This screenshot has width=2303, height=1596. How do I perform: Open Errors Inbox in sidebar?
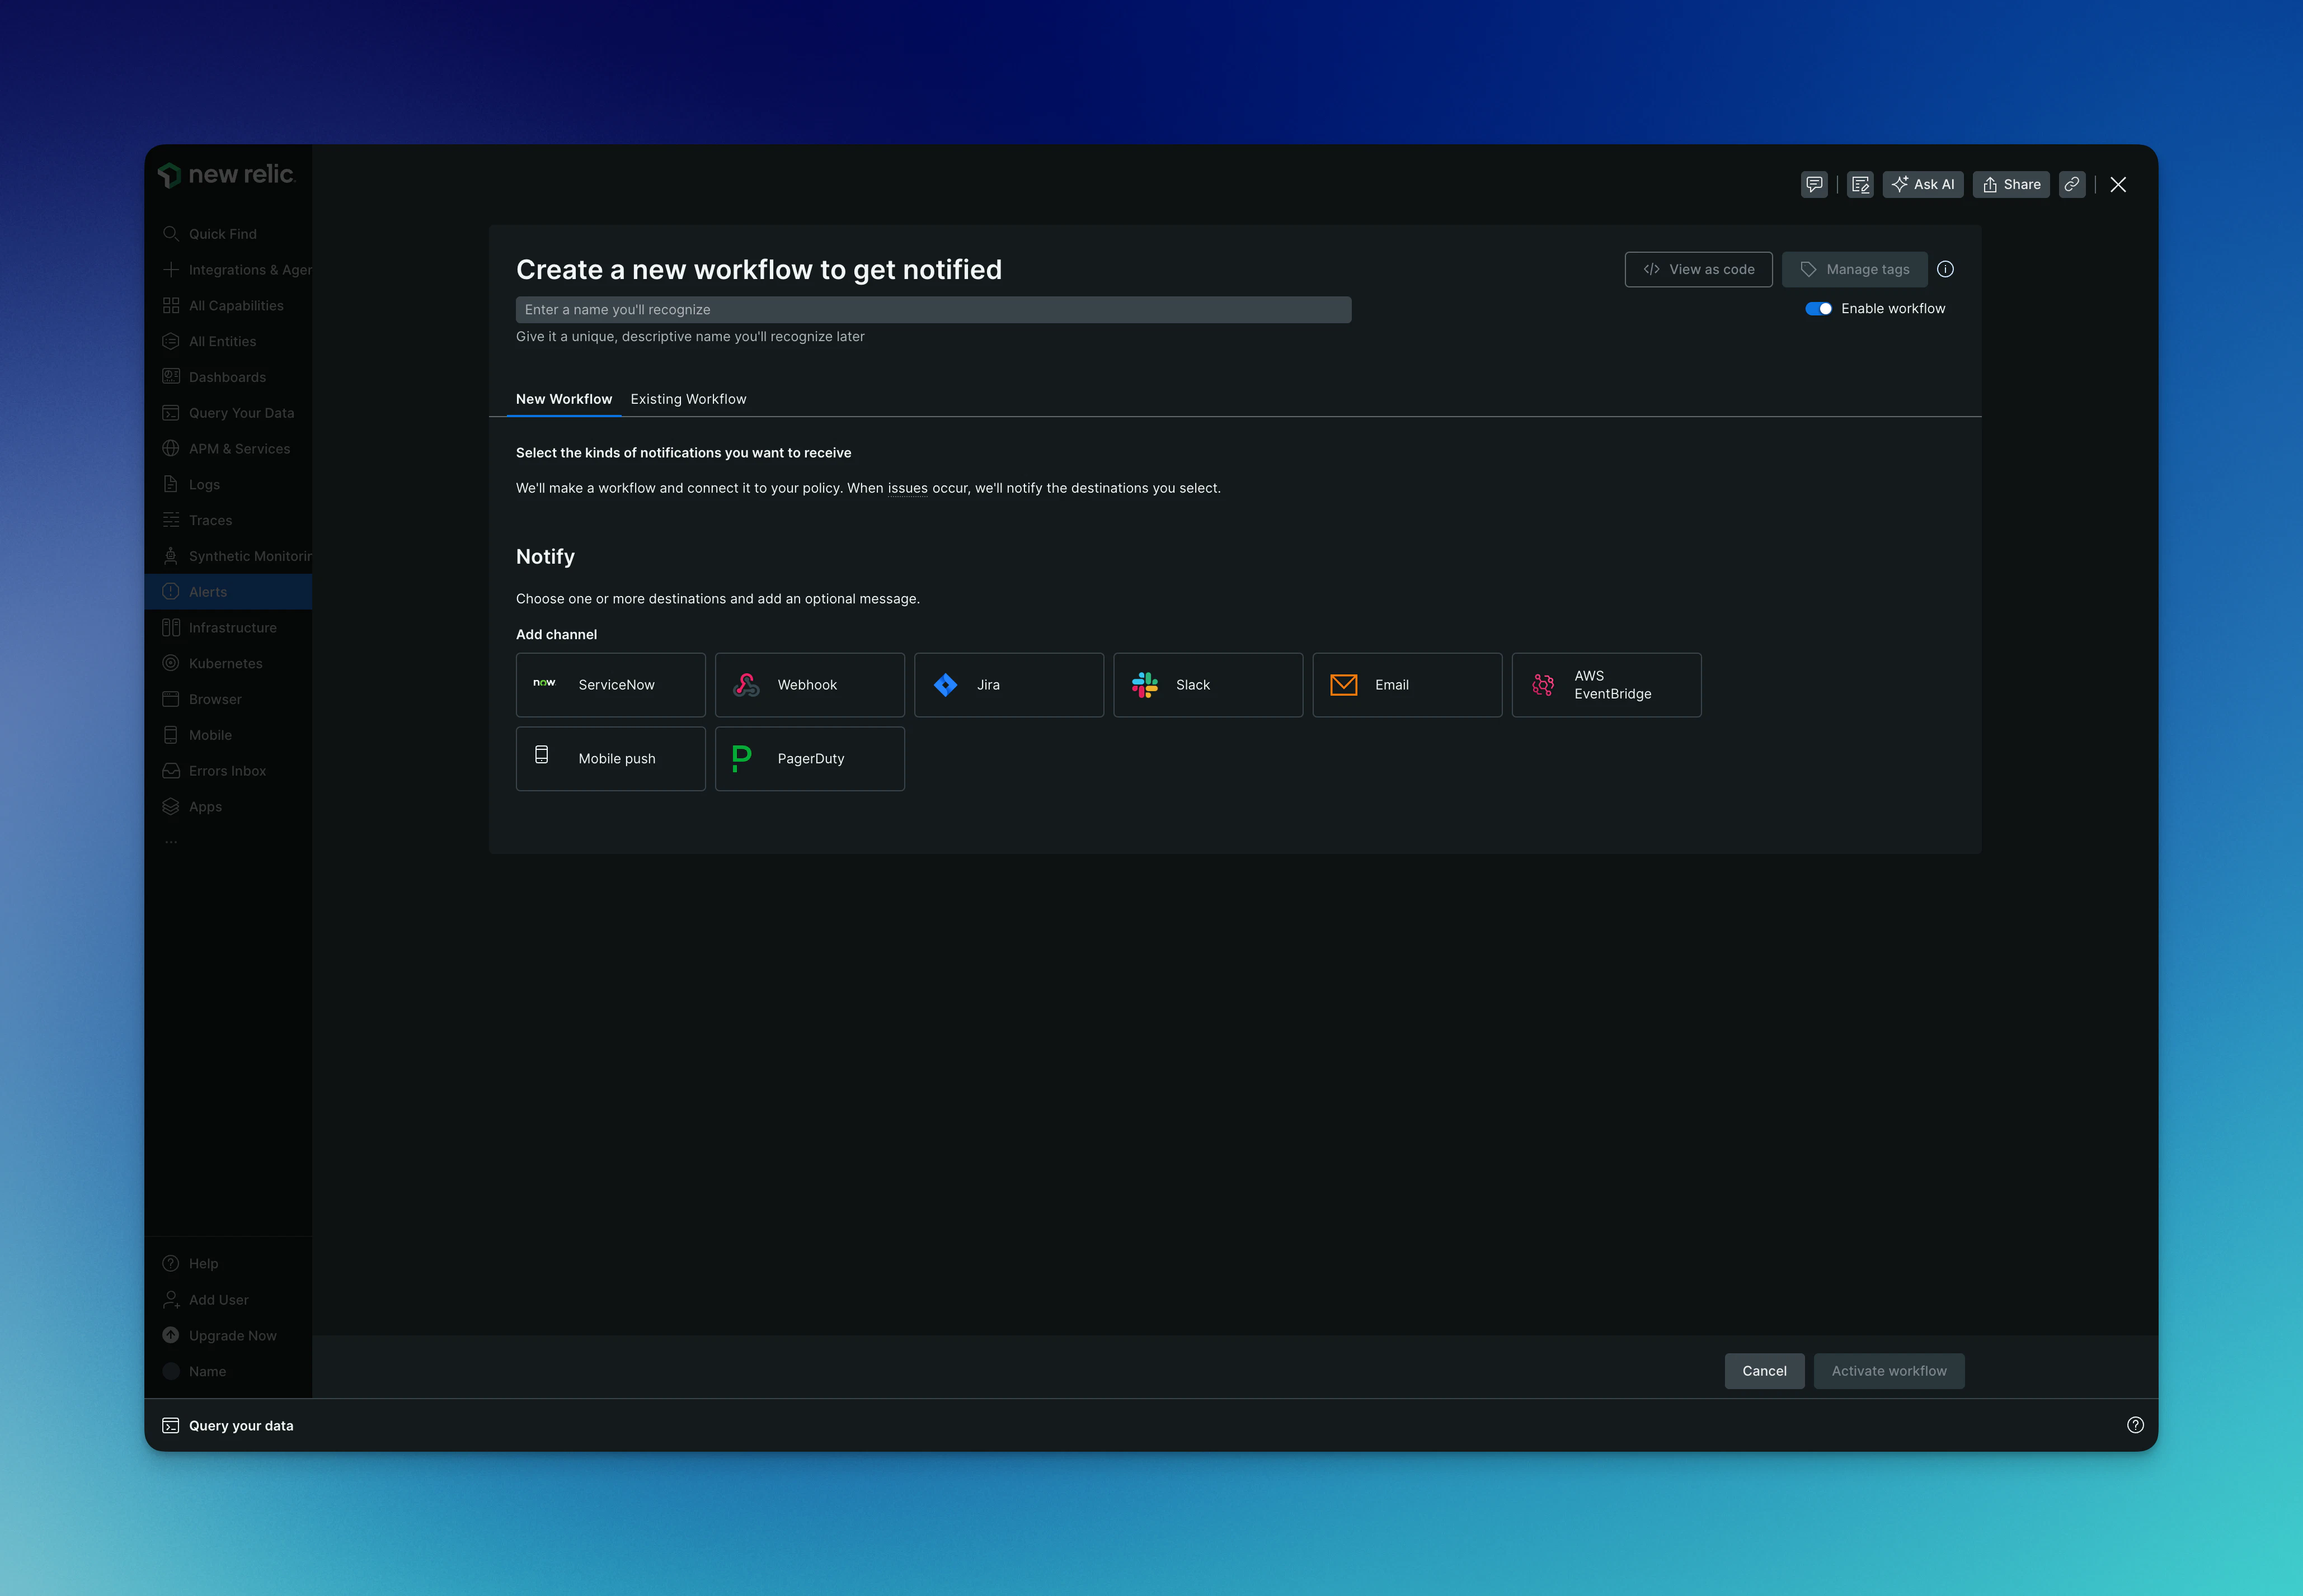[x=228, y=771]
